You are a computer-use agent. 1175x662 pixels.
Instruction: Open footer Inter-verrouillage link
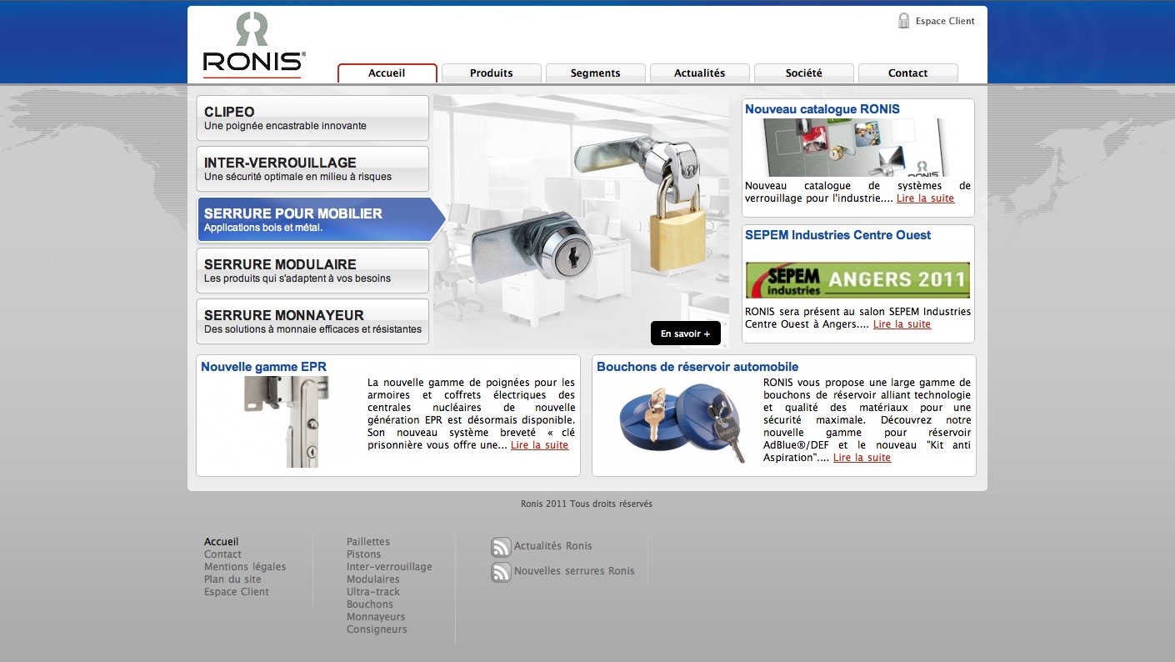pyautogui.click(x=389, y=567)
